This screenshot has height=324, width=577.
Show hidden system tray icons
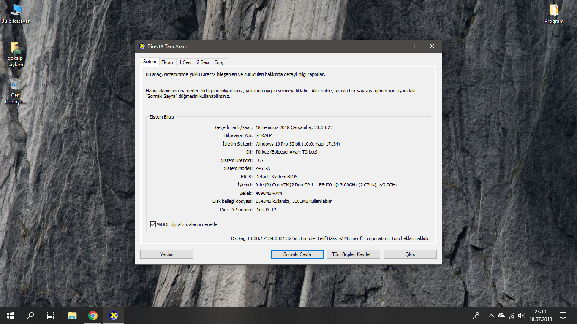tap(491, 316)
